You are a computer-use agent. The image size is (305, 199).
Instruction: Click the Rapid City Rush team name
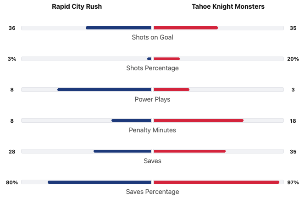coord(77,6)
